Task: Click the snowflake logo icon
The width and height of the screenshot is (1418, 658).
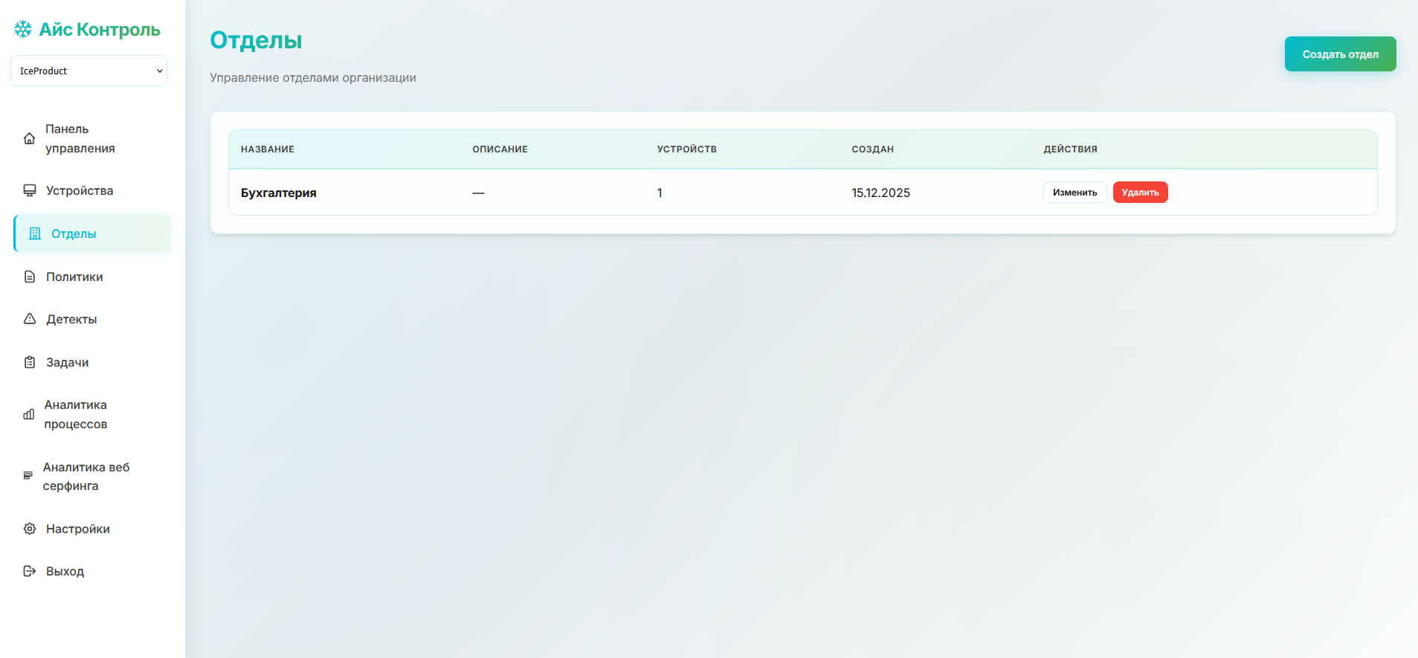Action: click(23, 29)
